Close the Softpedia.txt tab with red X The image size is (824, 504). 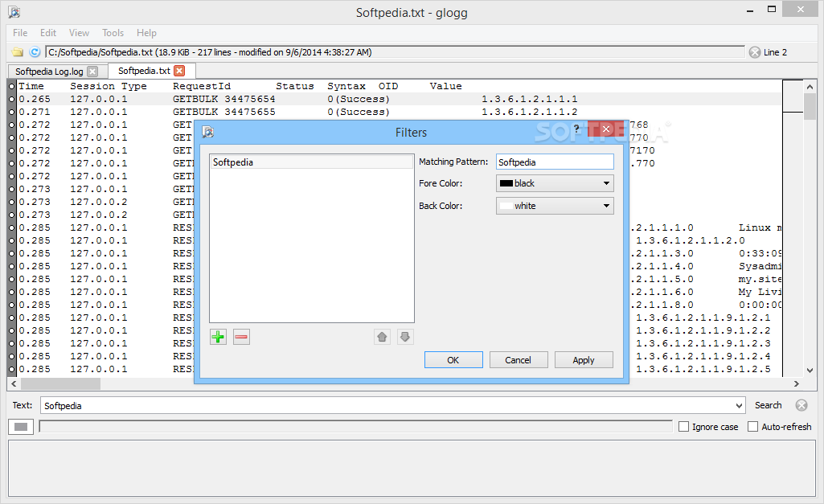[x=179, y=71]
